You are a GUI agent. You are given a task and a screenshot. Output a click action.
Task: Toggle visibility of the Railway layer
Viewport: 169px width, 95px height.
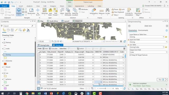tap(4, 42)
